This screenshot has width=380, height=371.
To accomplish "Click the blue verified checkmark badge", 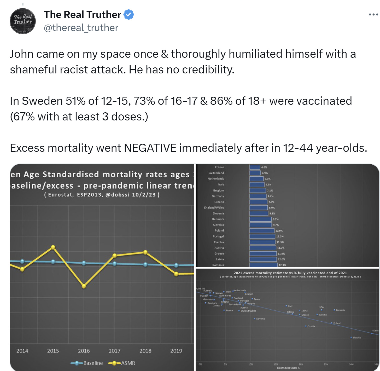I will tap(128, 15).
